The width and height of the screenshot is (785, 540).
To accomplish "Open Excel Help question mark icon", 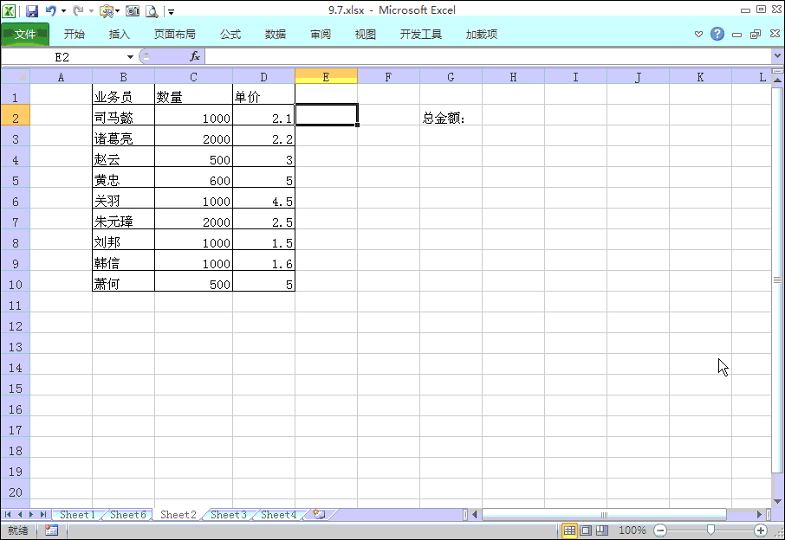I will (717, 34).
